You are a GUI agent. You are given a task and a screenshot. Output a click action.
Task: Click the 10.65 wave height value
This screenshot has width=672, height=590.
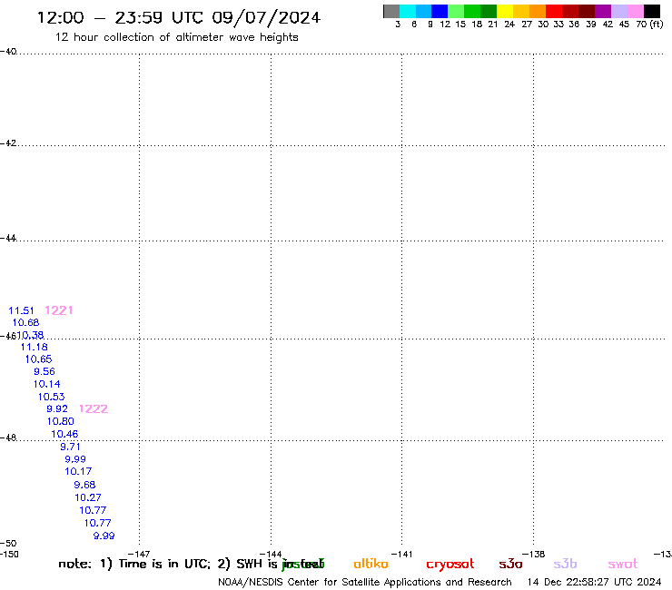pyautogui.click(x=38, y=359)
